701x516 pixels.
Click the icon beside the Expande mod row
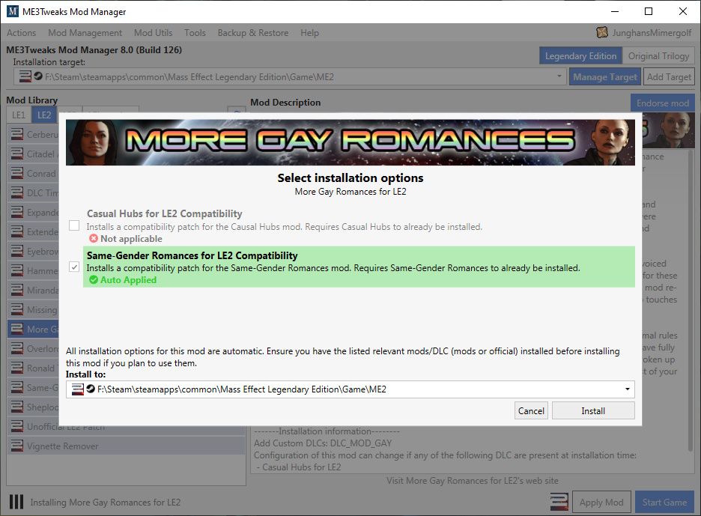tap(17, 212)
